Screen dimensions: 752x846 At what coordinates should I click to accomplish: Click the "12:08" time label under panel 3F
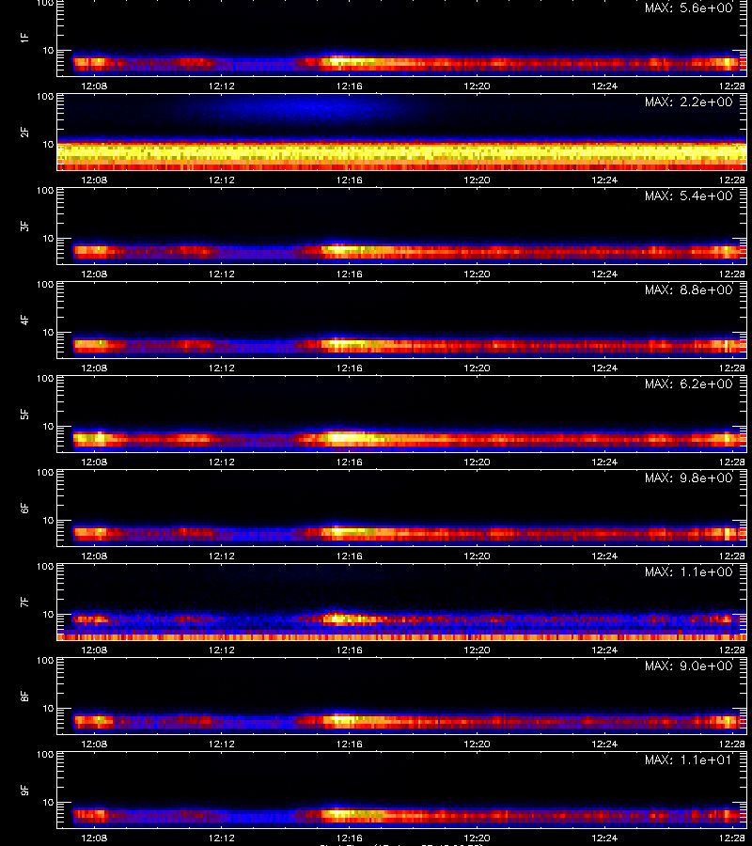tap(94, 274)
